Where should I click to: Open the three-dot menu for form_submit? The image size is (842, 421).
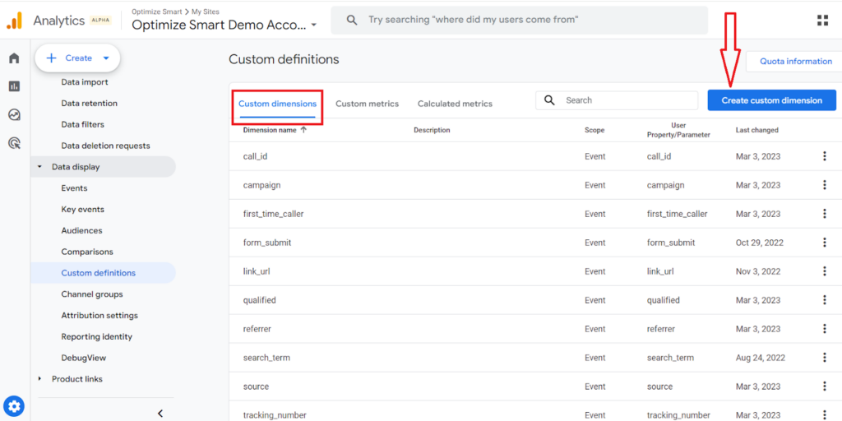click(x=824, y=243)
